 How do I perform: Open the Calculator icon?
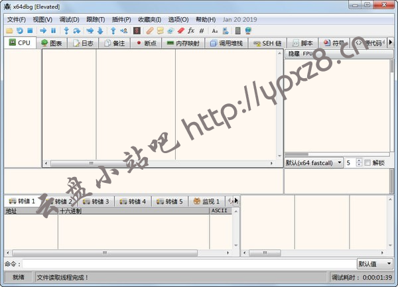238,31
